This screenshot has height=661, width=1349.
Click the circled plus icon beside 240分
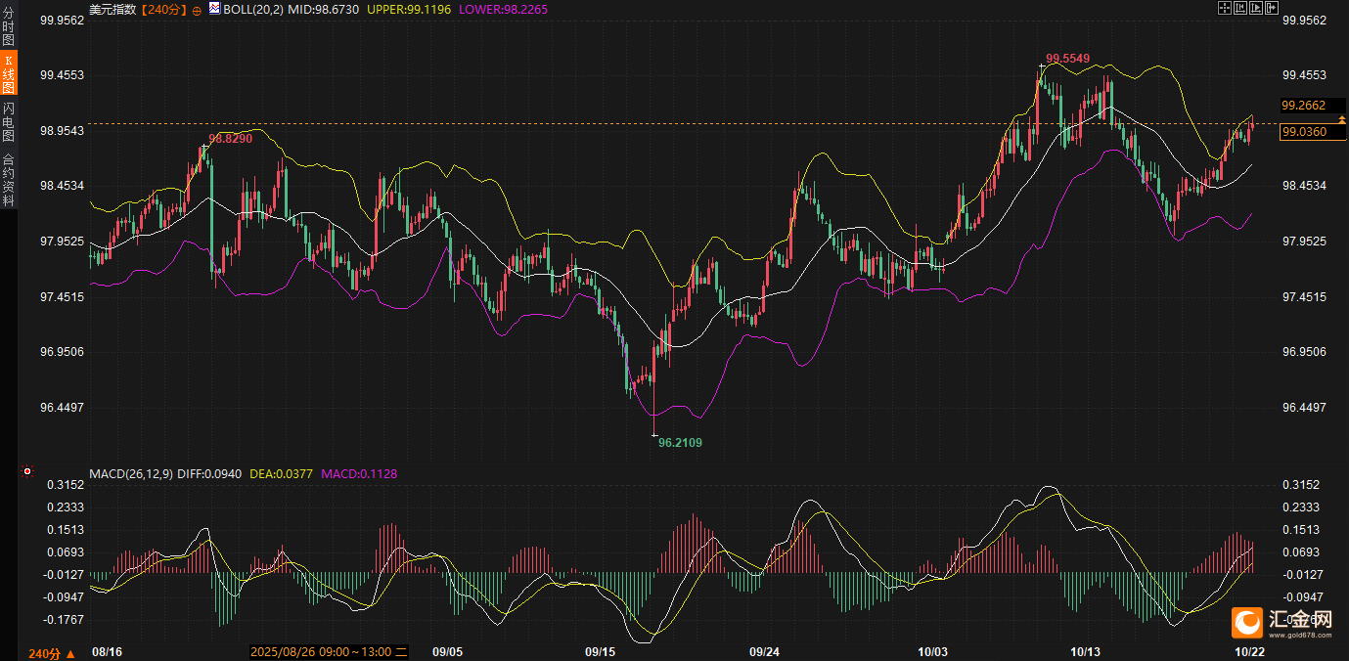pyautogui.click(x=197, y=9)
